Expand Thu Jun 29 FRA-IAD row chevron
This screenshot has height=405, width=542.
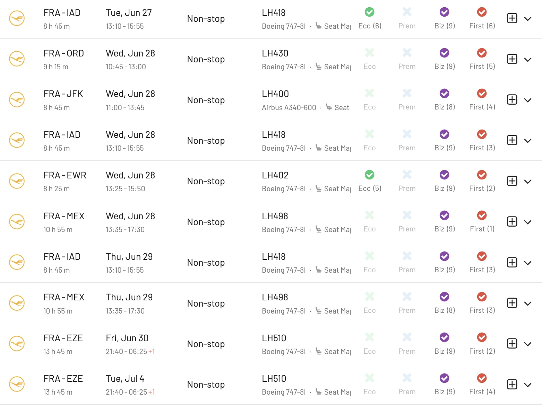click(528, 263)
